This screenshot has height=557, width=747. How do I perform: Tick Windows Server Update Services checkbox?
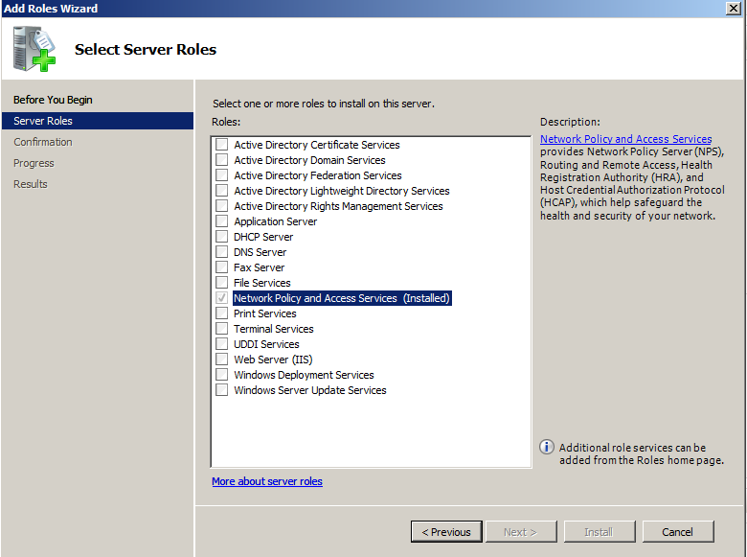pos(221,390)
